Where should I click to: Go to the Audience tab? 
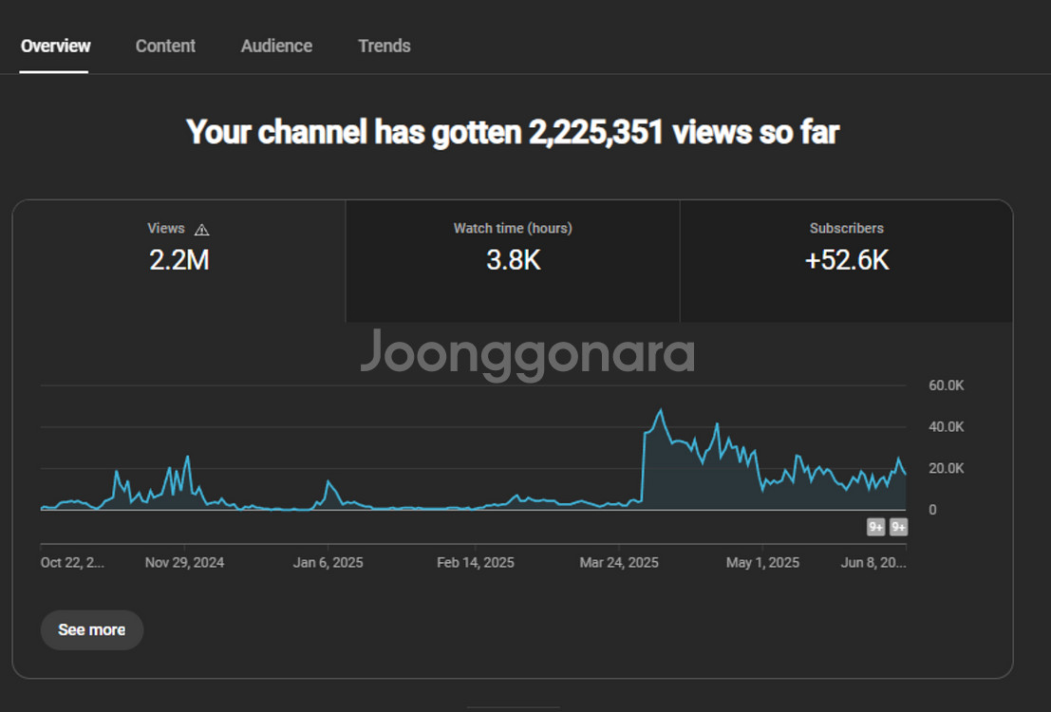click(x=276, y=46)
